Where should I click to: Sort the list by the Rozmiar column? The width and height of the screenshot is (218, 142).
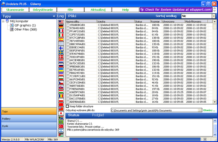(x=156, y=21)
